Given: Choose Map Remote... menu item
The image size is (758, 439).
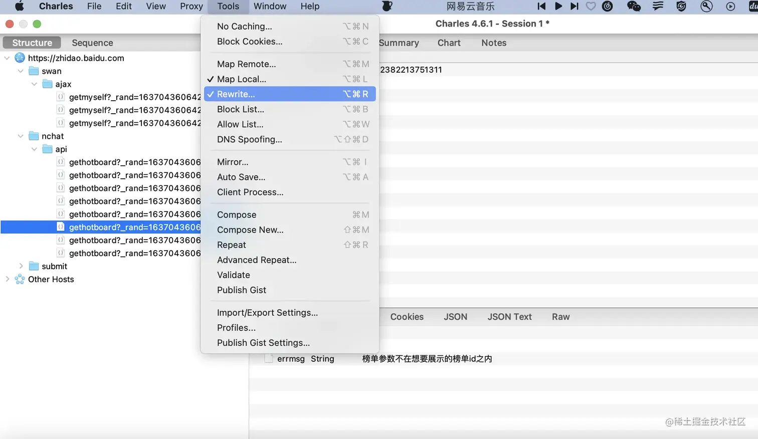Looking at the screenshot, I should coord(290,64).
